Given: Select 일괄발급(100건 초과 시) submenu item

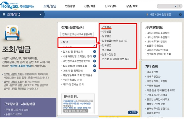Looking at the screenshot, I should click(114, 41).
